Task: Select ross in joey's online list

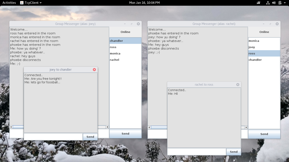Action: 125,47
